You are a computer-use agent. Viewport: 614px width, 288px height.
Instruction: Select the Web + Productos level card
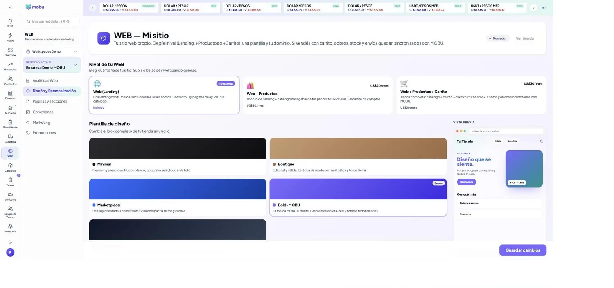pyautogui.click(x=318, y=95)
